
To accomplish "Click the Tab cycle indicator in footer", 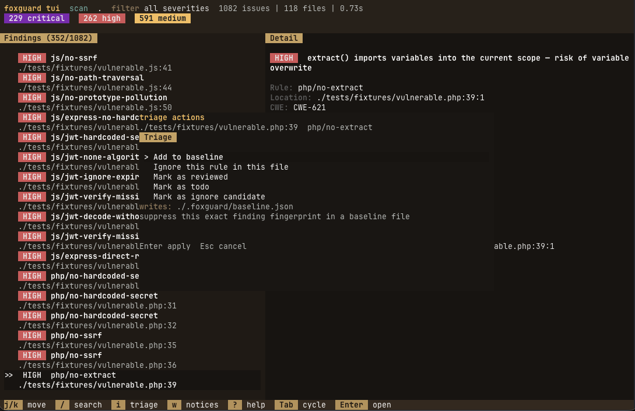I will point(286,405).
